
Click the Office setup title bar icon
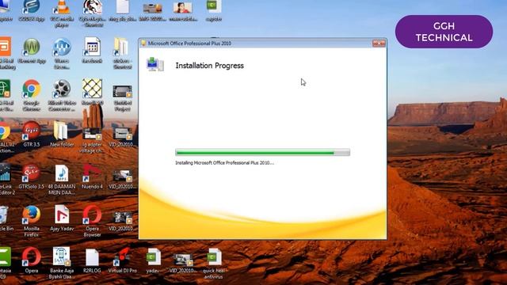click(x=143, y=44)
